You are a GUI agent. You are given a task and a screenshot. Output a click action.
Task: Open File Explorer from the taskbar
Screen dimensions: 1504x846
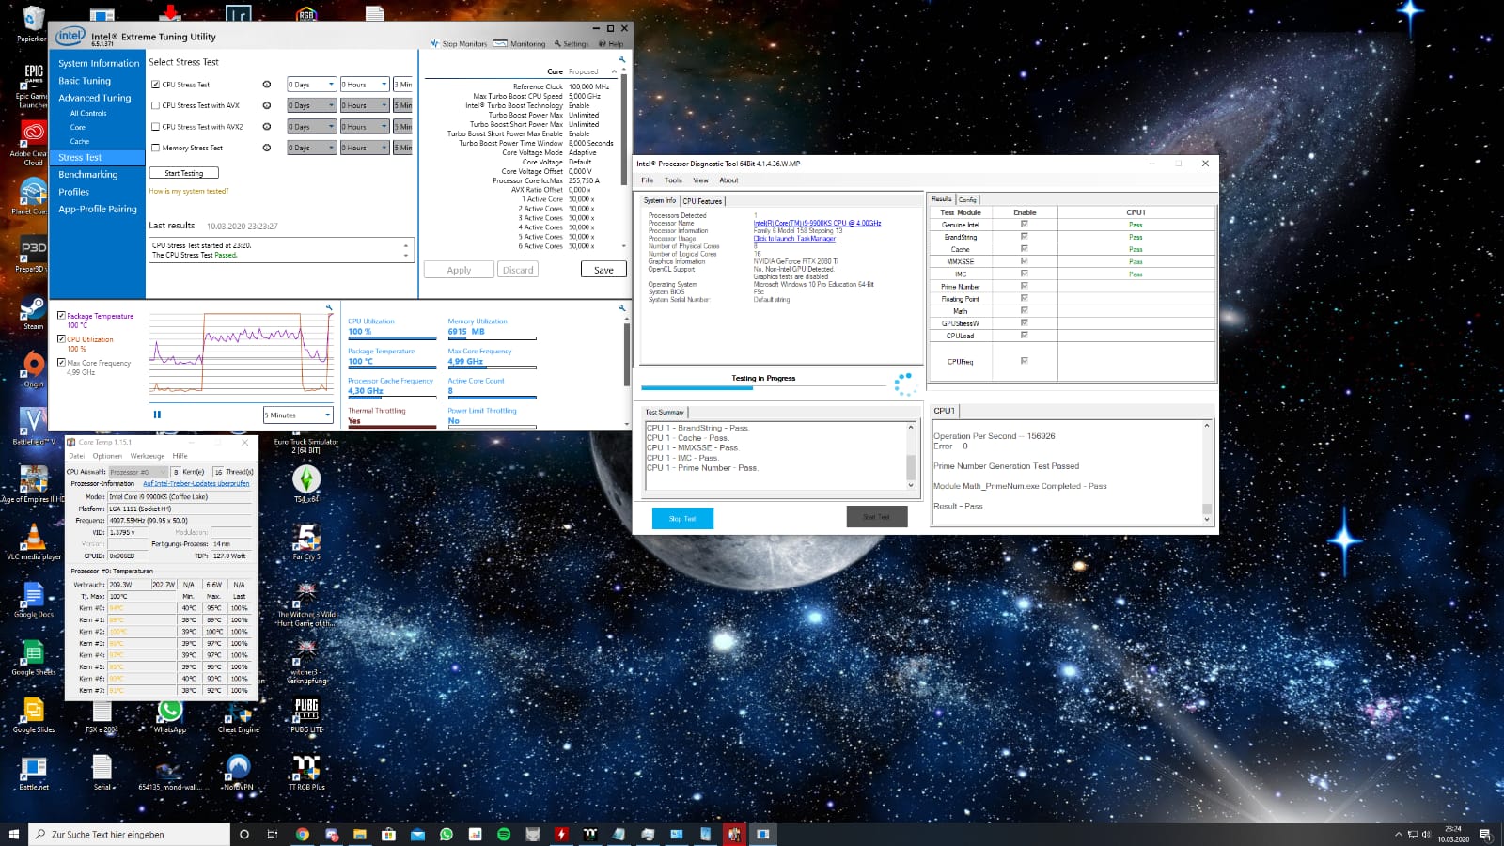pyautogui.click(x=359, y=834)
